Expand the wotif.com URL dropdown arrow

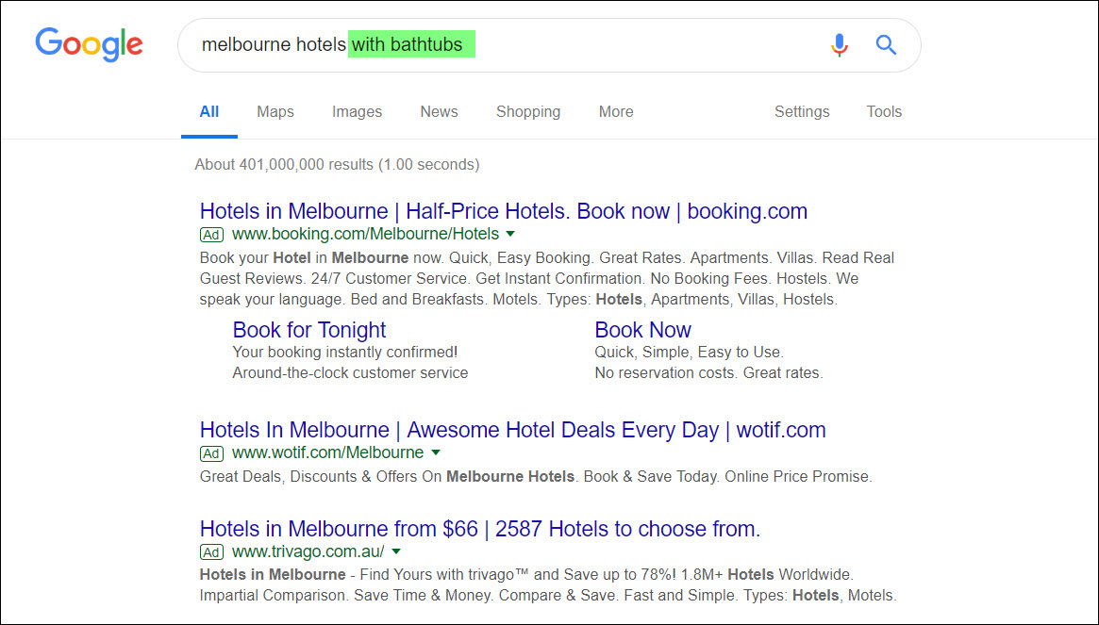pyautogui.click(x=435, y=452)
